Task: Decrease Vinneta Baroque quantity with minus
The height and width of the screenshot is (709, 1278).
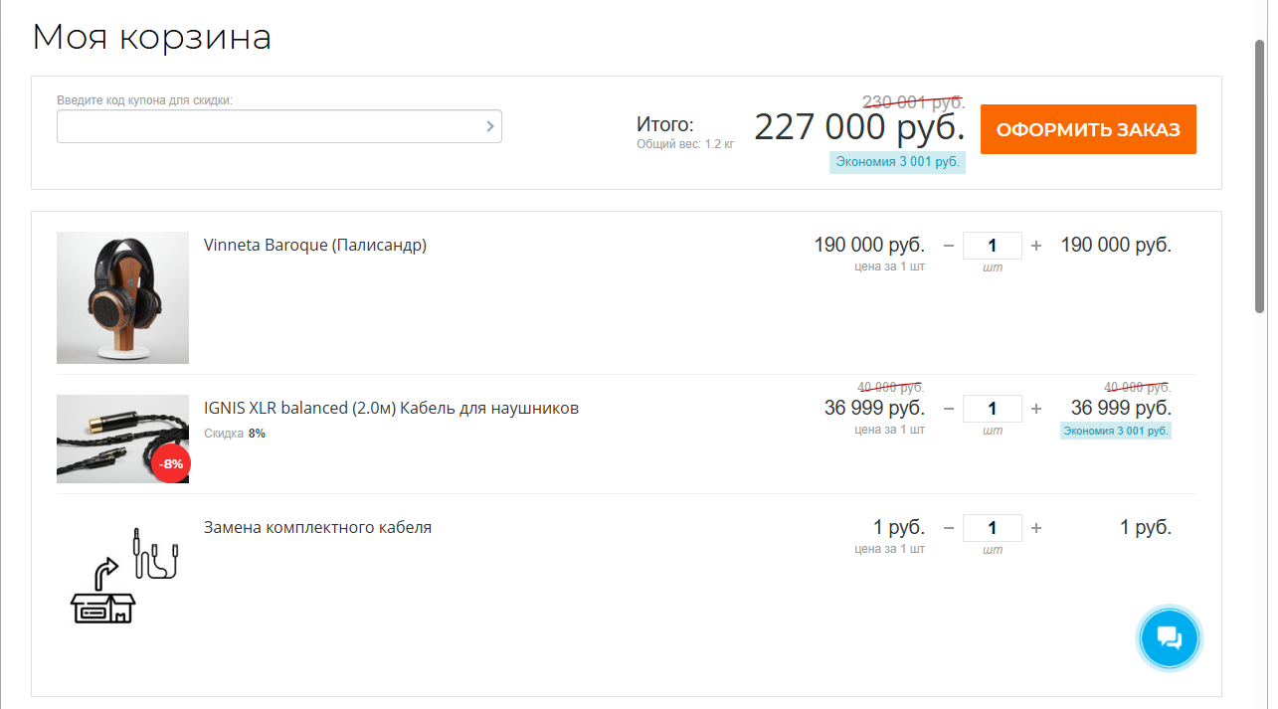Action: tap(948, 246)
